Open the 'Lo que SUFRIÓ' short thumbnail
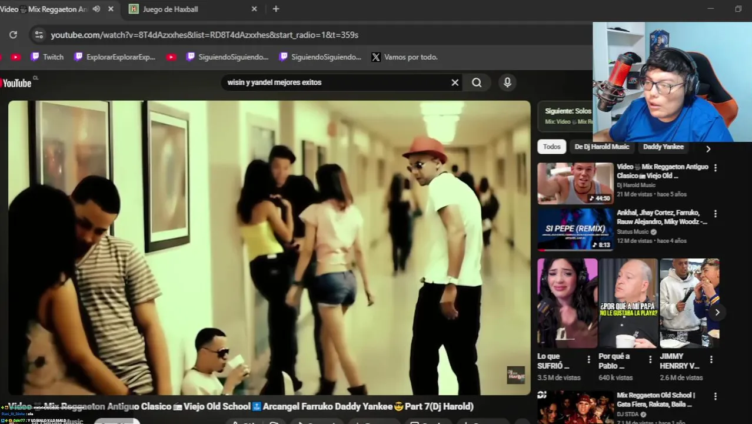Screen dimensions: 752x424 (567, 303)
